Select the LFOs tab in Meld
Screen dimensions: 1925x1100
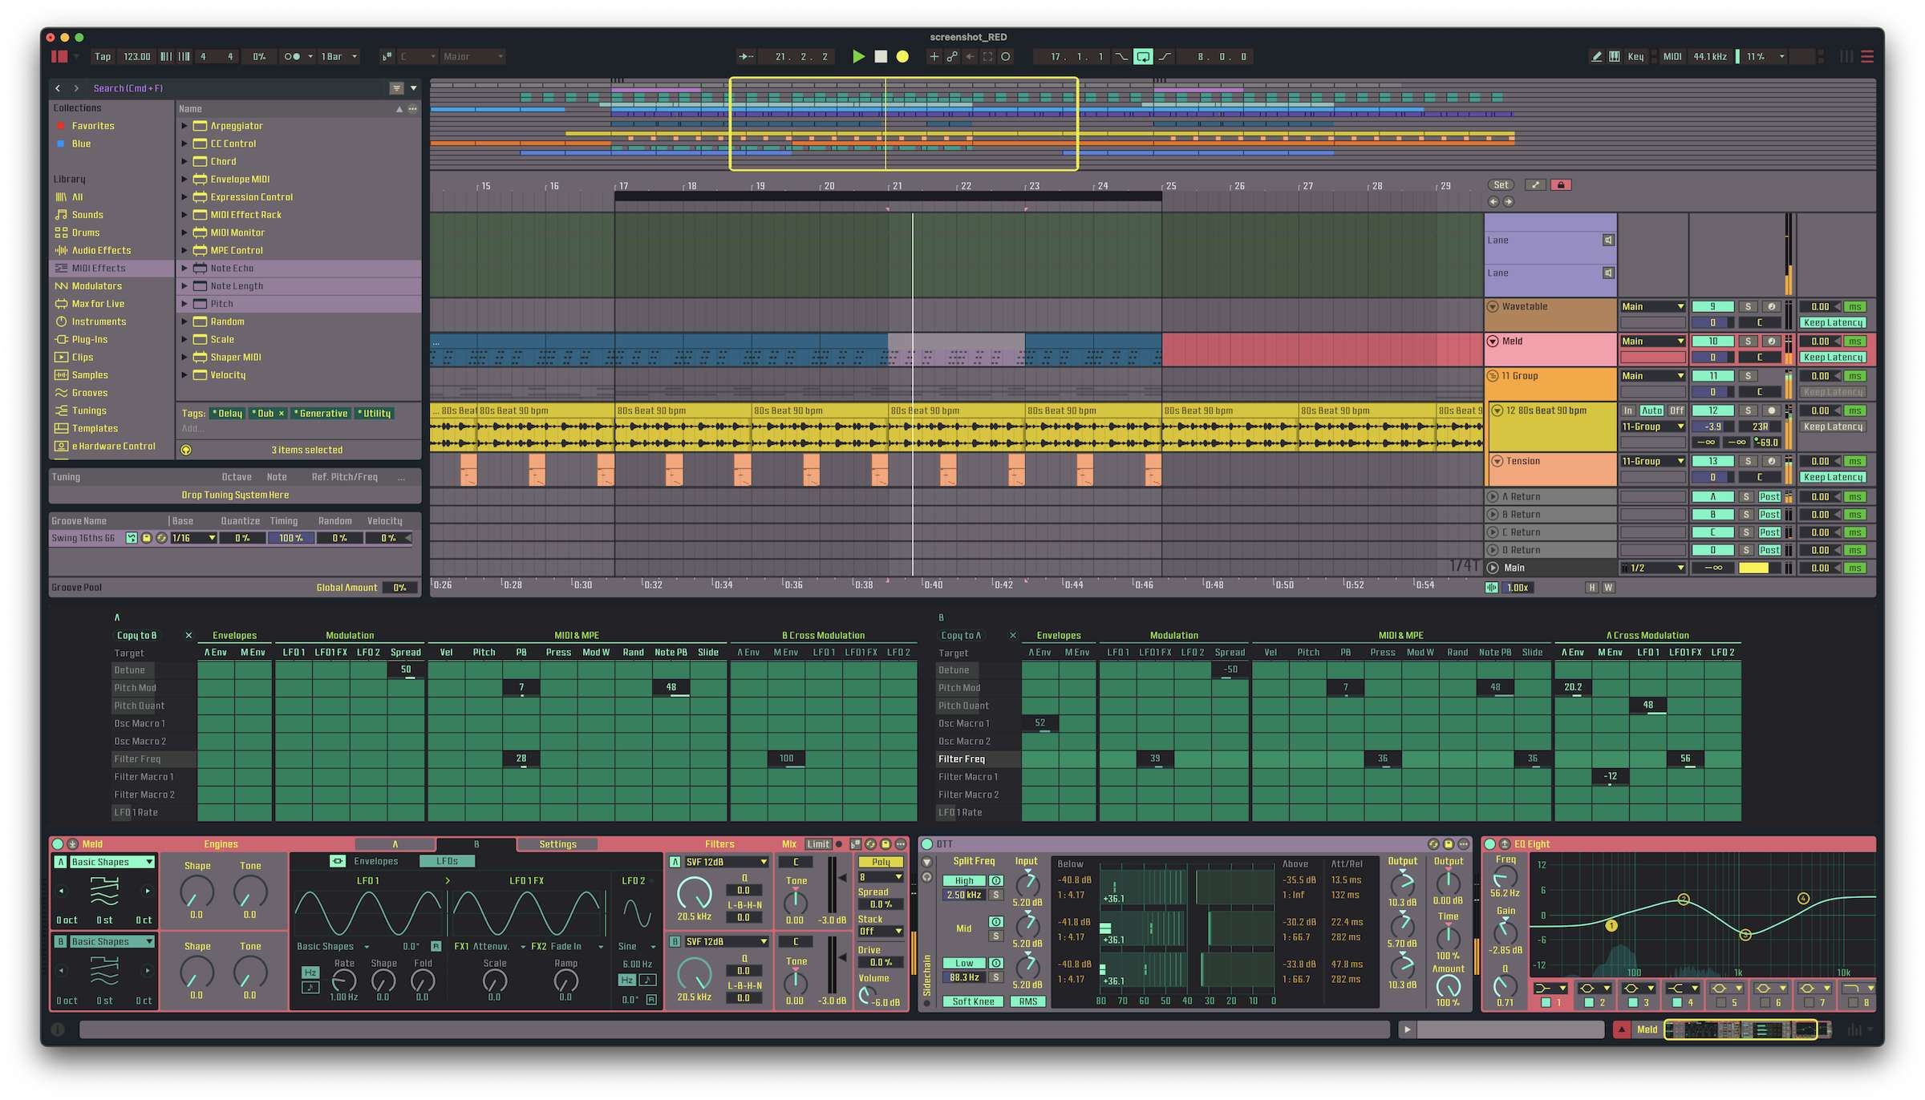(x=447, y=861)
